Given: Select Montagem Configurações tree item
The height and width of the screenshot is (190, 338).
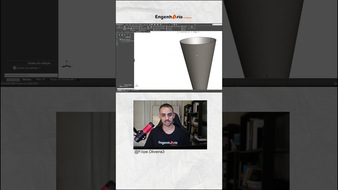Looking at the screenshot, I should pyautogui.click(x=126, y=39).
